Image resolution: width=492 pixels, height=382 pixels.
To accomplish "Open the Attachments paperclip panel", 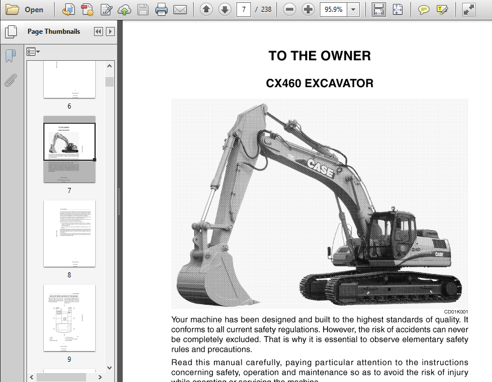I will pyautogui.click(x=10, y=80).
